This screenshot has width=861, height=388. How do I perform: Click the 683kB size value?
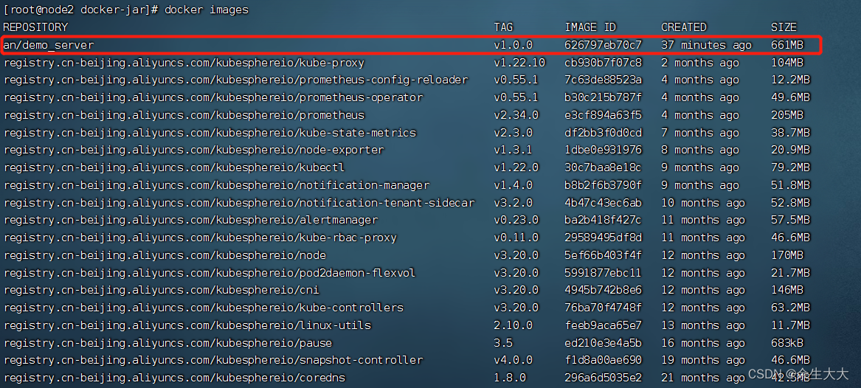pyautogui.click(x=787, y=342)
